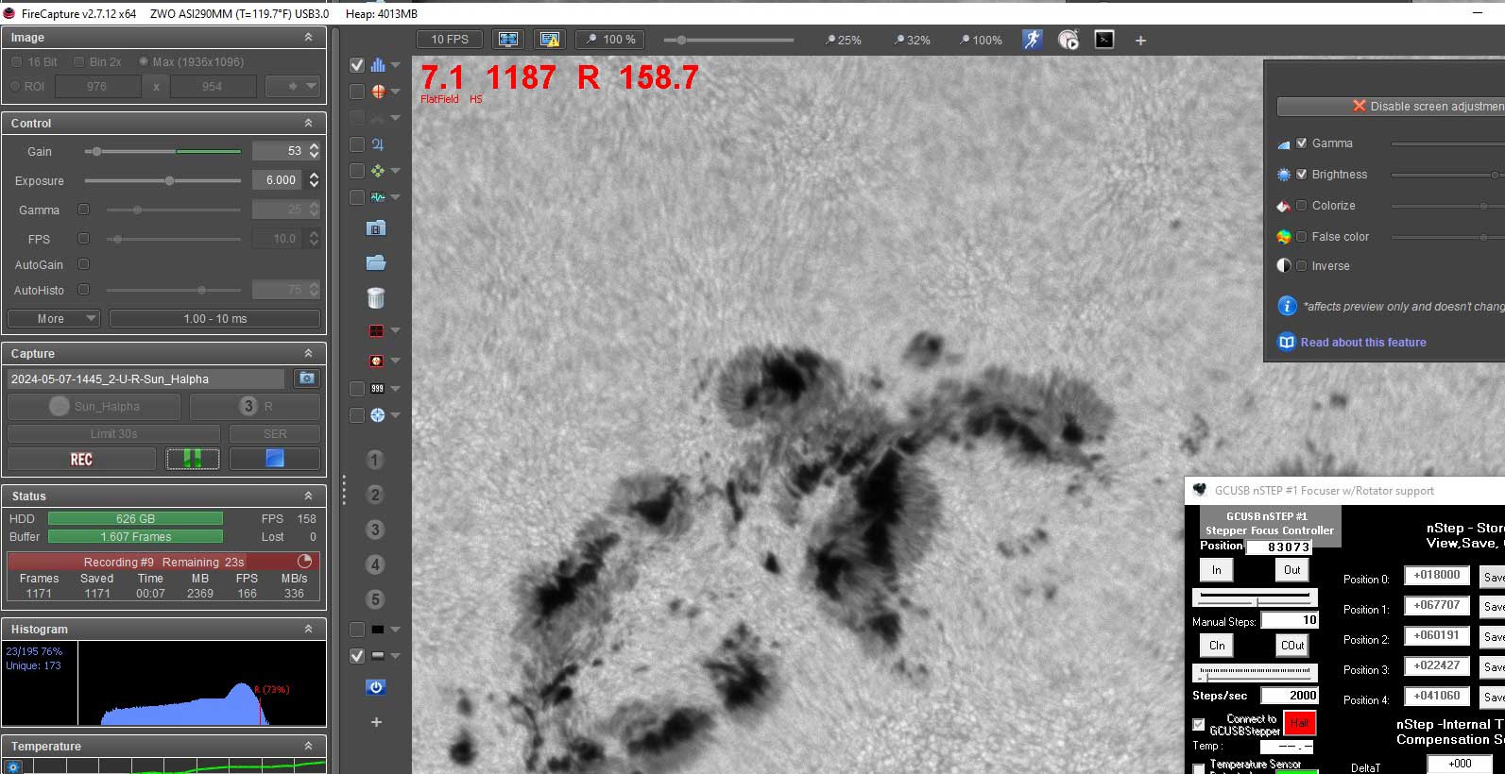Screen dimensions: 1505x774
Task: Click Disable screen adjustment button
Action: click(x=1391, y=106)
